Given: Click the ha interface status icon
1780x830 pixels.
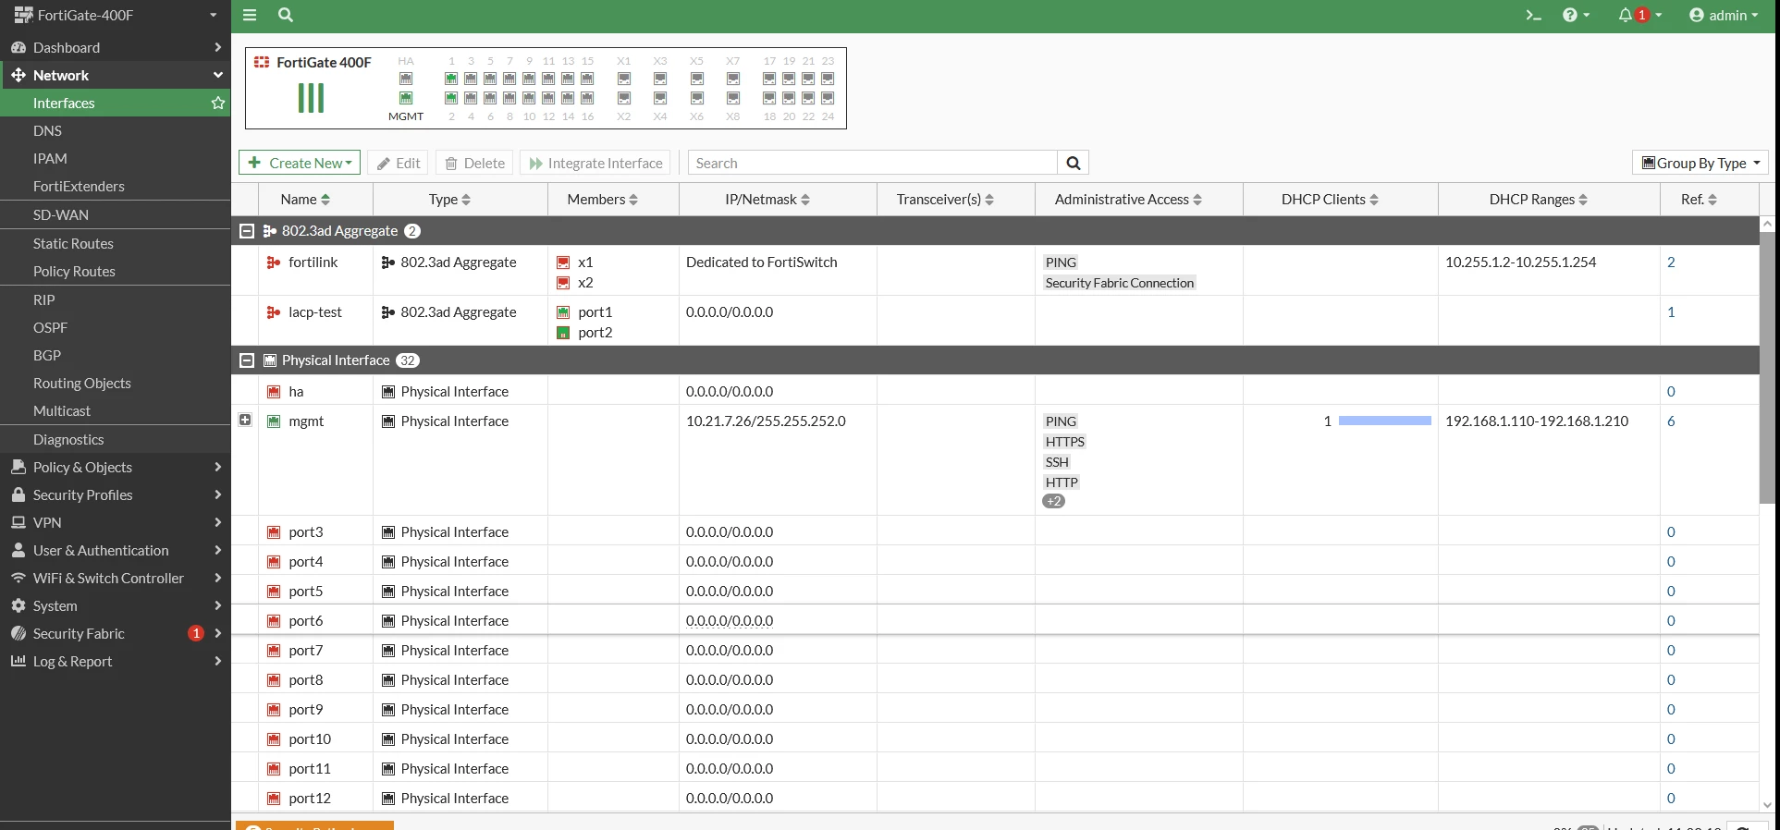Looking at the screenshot, I should (x=274, y=392).
